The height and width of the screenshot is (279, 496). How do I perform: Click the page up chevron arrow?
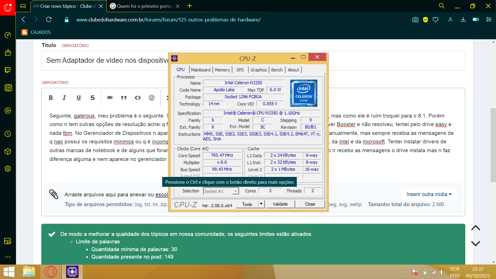point(476,228)
